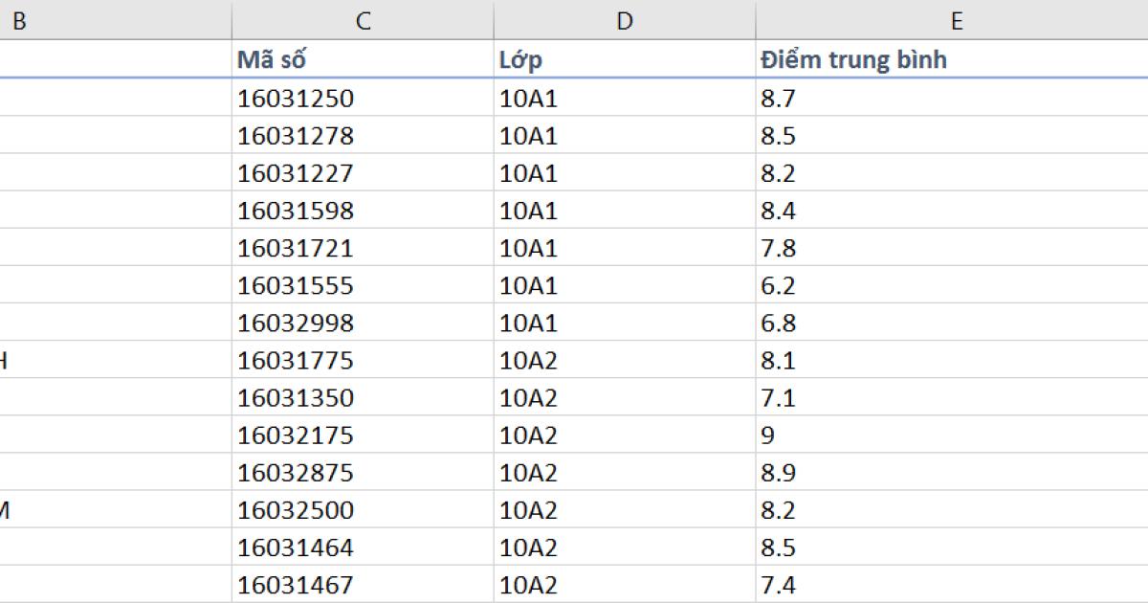Click score 7.8 in row 16031721

click(952, 247)
